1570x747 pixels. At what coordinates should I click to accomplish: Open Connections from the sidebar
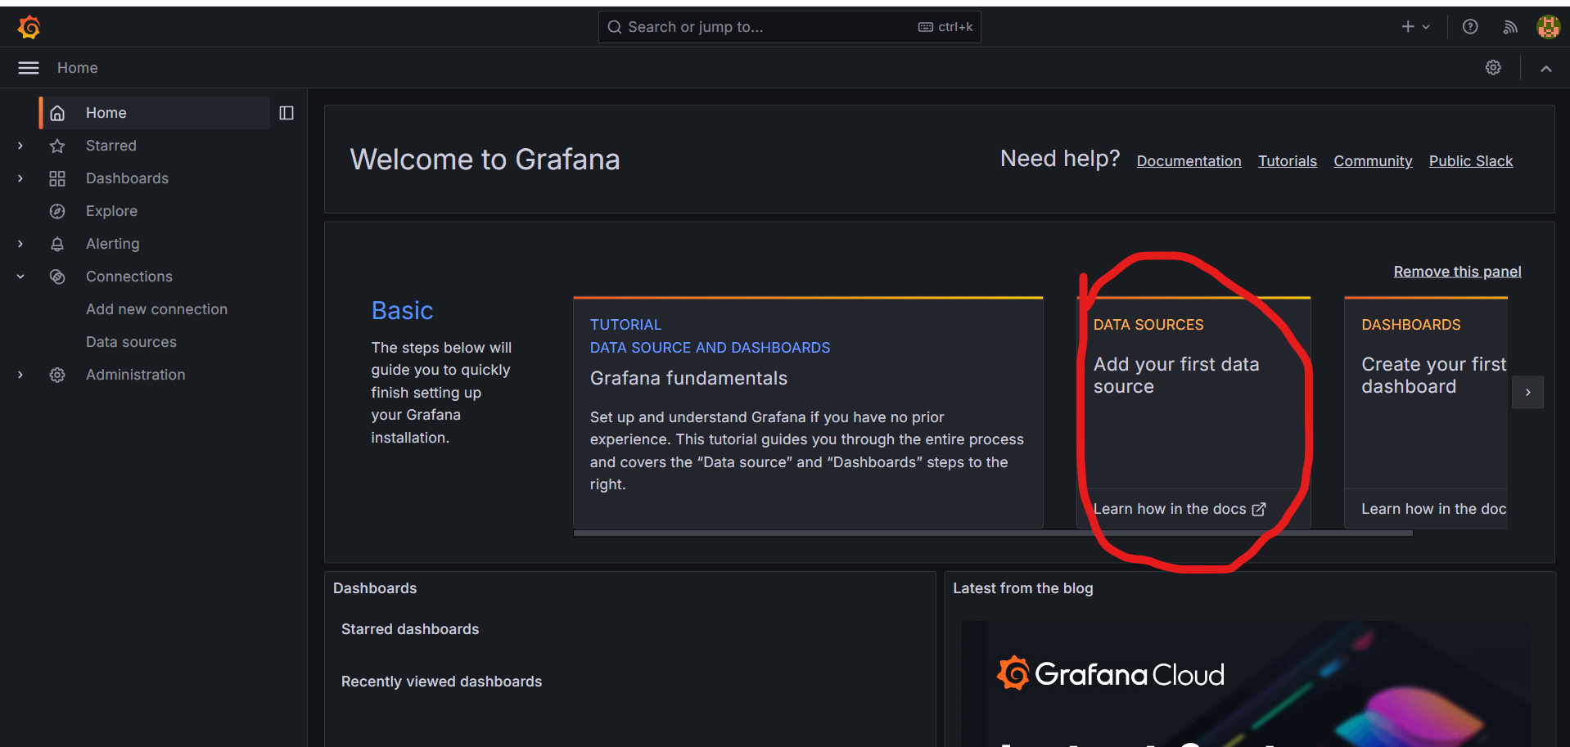tap(129, 277)
